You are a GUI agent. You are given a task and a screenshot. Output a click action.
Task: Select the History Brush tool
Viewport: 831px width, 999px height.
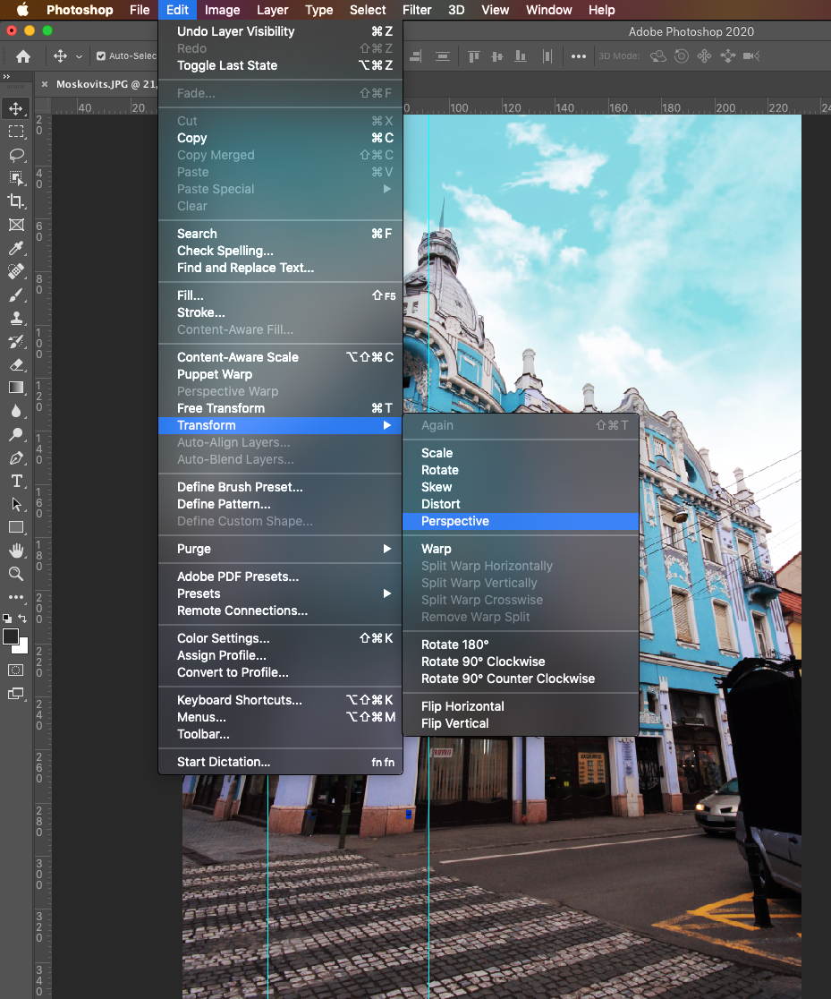coord(16,341)
